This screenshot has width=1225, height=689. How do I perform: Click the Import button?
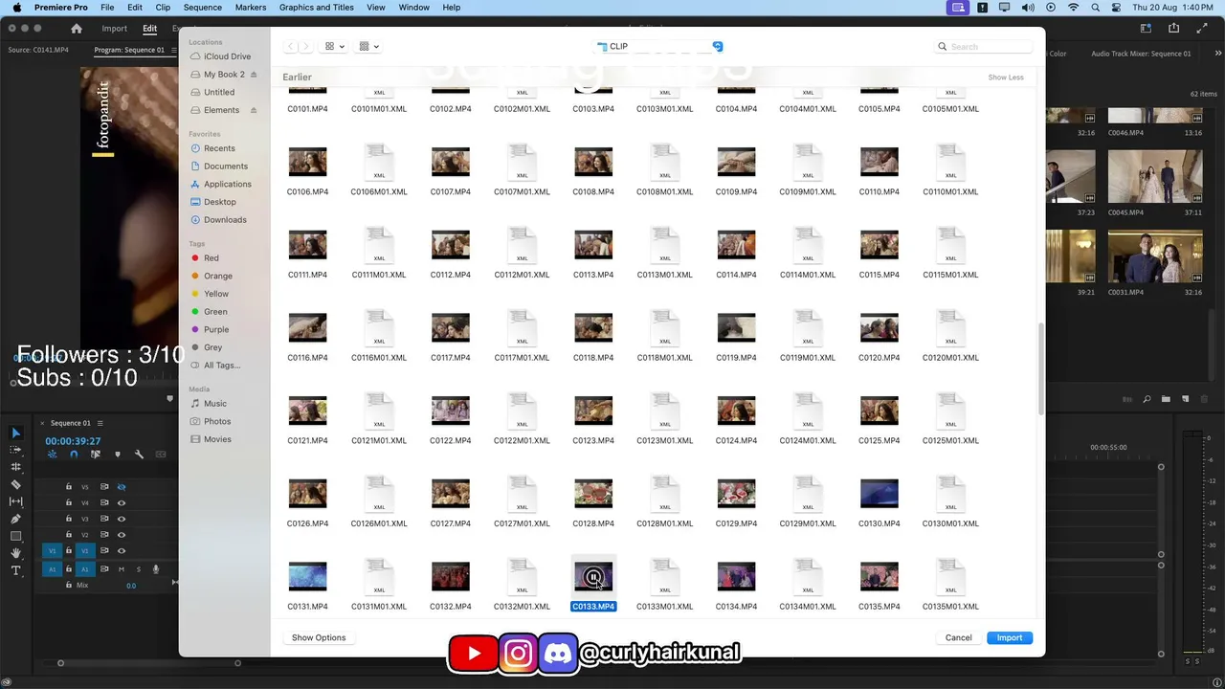[1010, 637]
